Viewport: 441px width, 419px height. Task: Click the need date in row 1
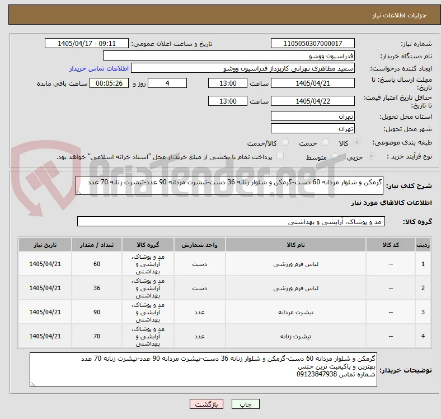pyautogui.click(x=45, y=264)
